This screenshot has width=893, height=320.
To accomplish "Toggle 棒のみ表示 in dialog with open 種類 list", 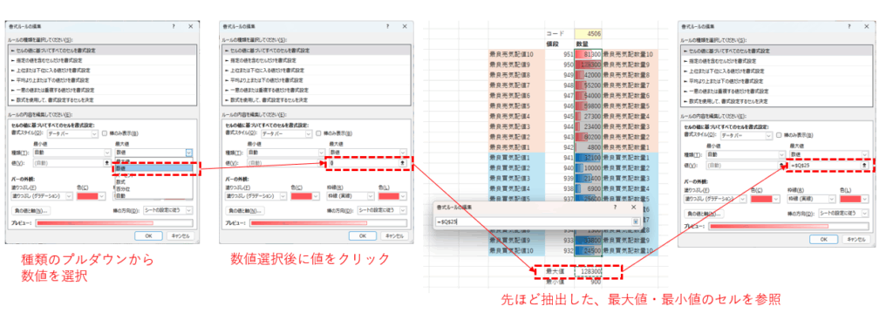I will [x=105, y=133].
